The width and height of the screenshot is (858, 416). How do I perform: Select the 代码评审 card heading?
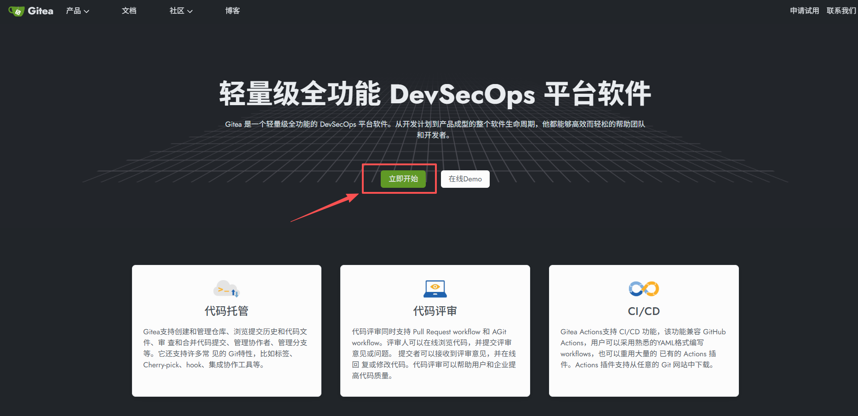435,311
